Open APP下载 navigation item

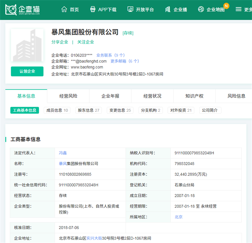[107, 10]
